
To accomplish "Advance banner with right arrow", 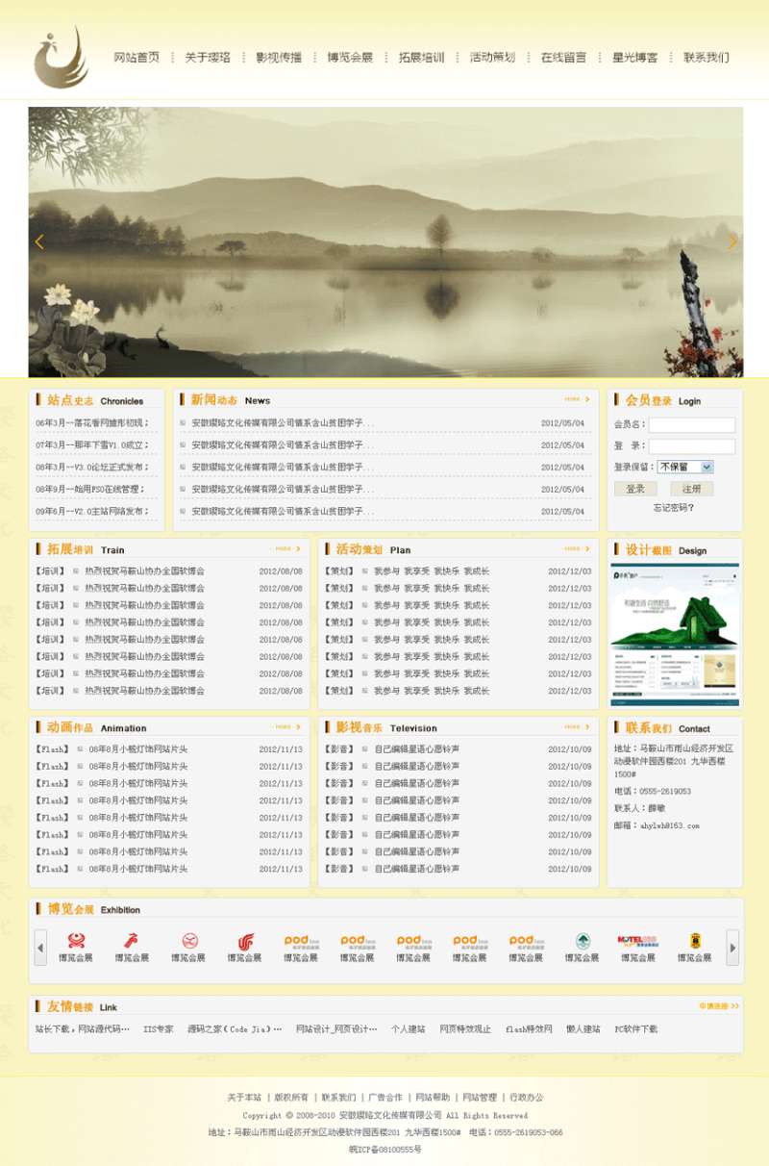I will (732, 241).
